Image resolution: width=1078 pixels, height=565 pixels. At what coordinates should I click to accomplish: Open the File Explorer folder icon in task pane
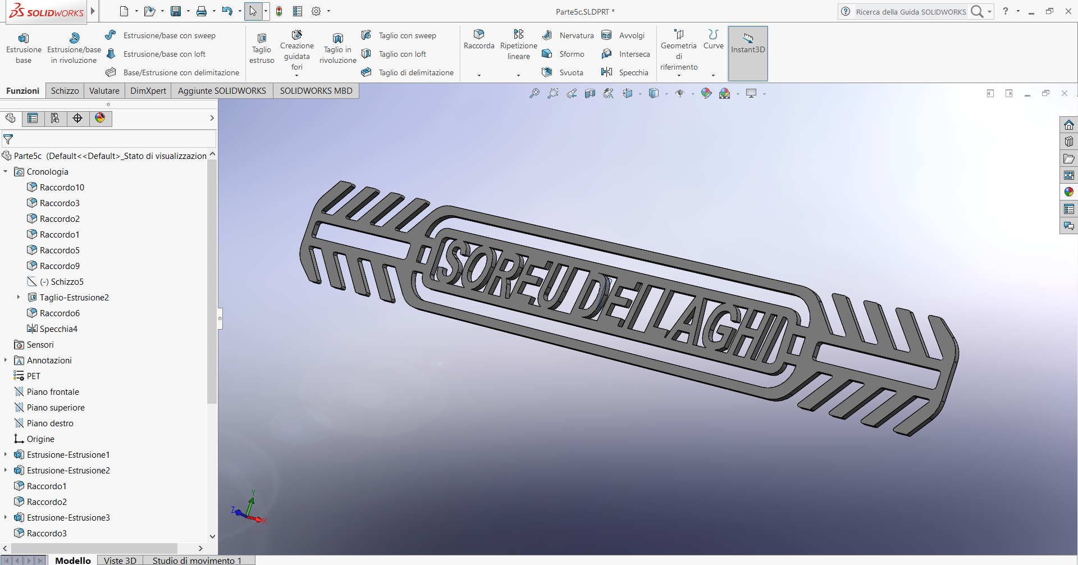[1068, 158]
